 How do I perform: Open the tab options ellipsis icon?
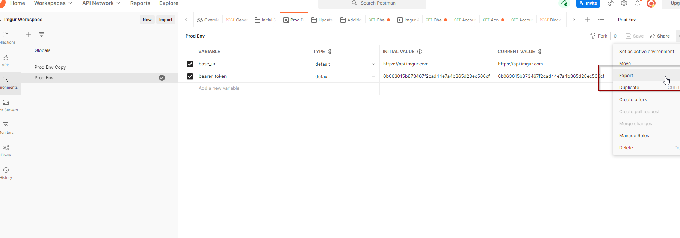[601, 20]
